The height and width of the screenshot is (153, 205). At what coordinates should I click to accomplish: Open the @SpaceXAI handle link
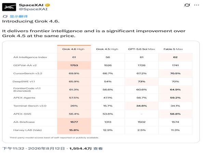coord(33,9)
